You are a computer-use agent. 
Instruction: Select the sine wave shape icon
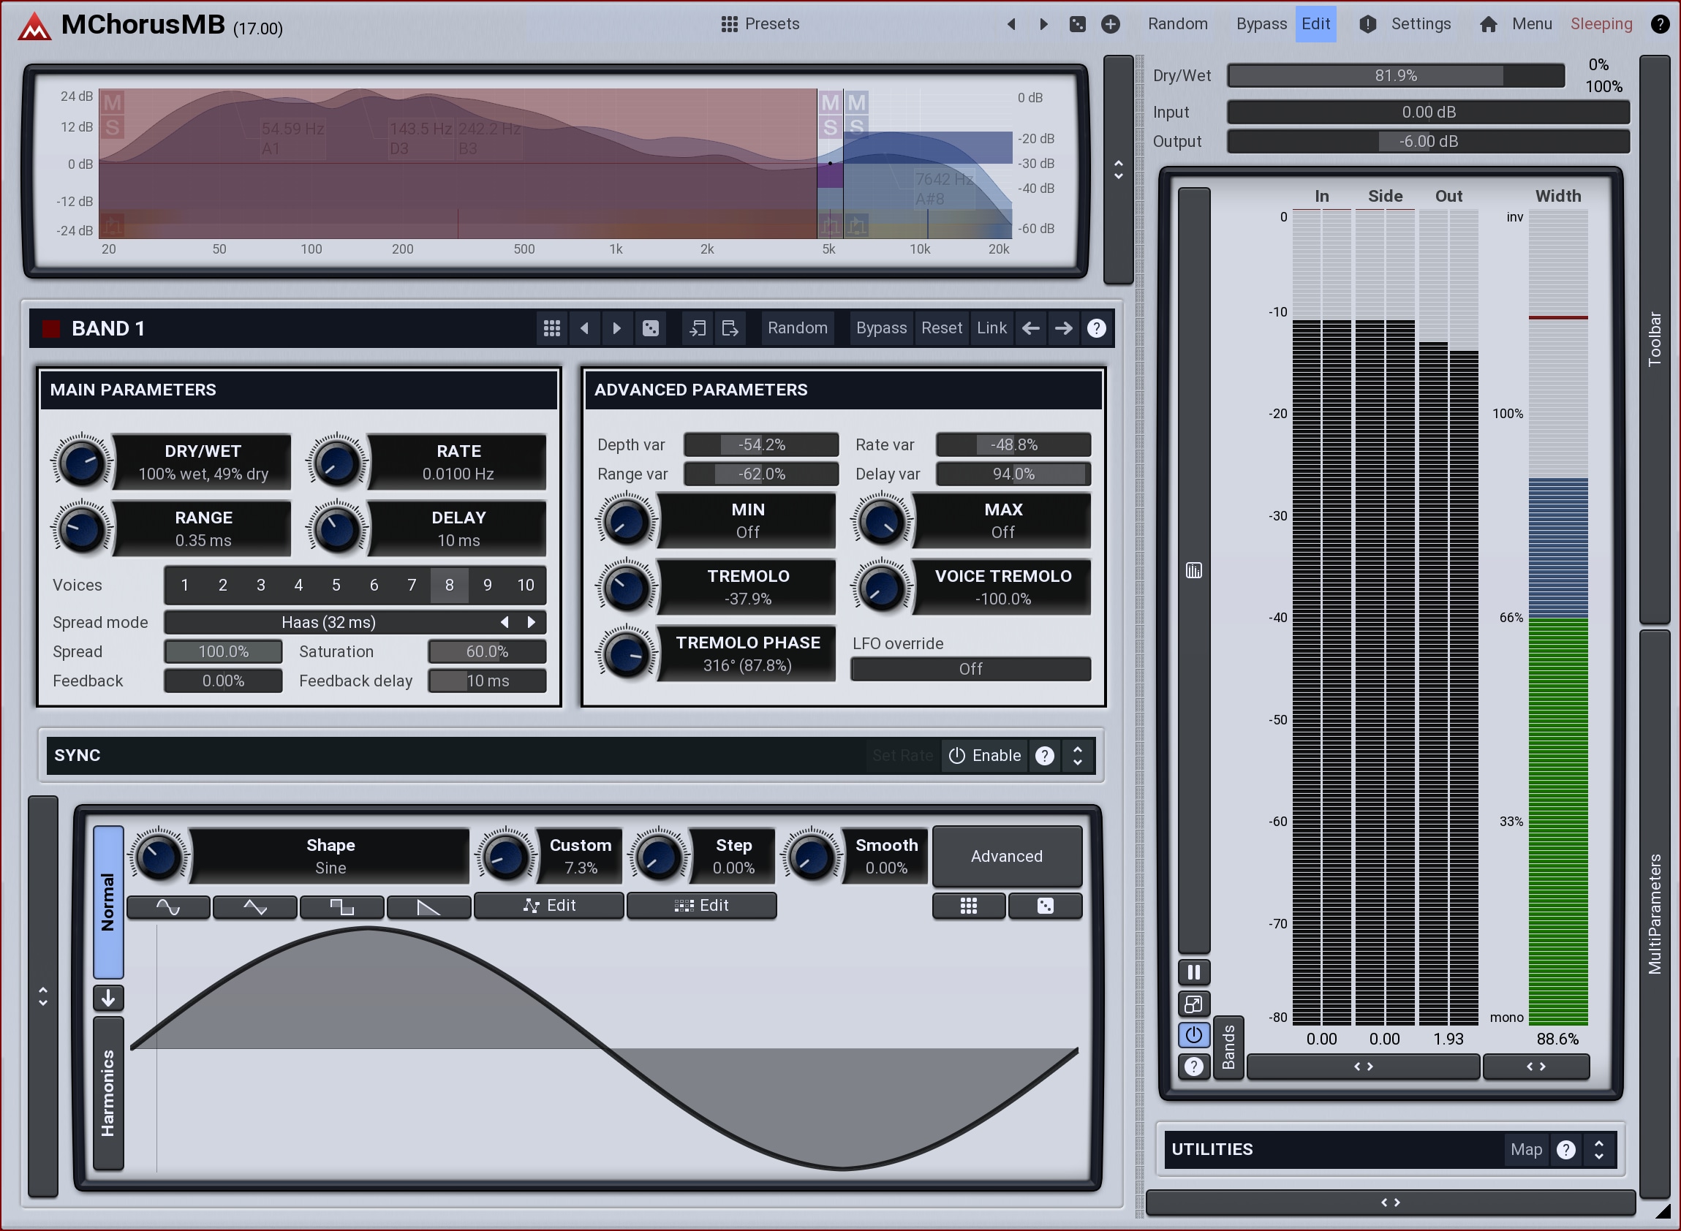168,907
